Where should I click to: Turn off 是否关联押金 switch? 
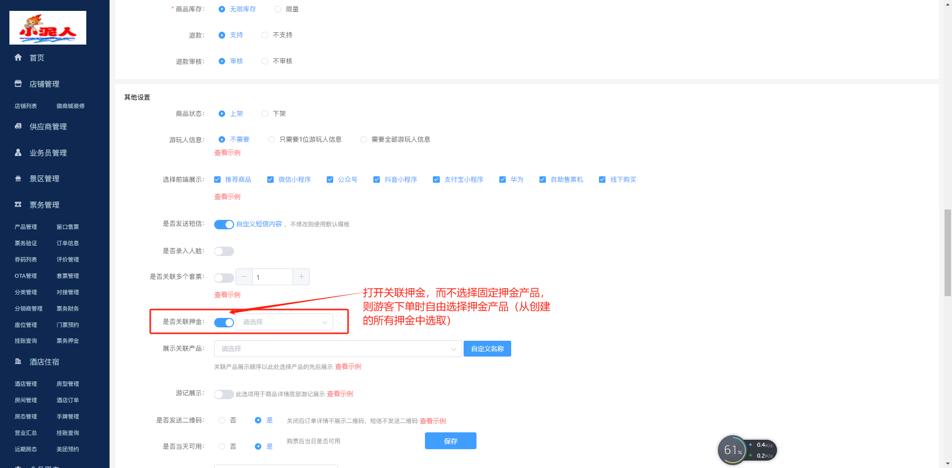[x=224, y=322]
